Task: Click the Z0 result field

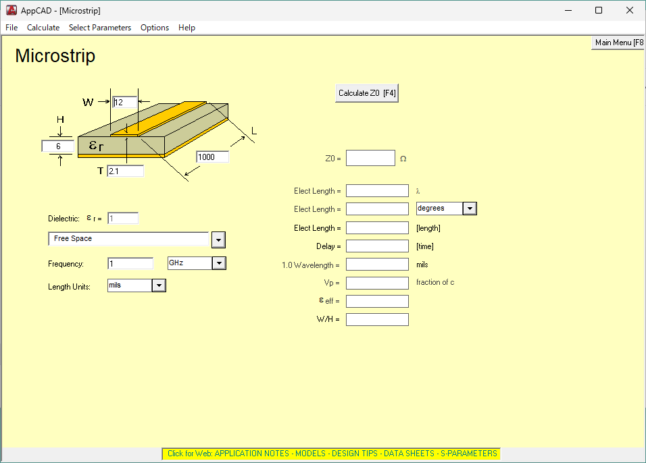Action: [x=370, y=158]
